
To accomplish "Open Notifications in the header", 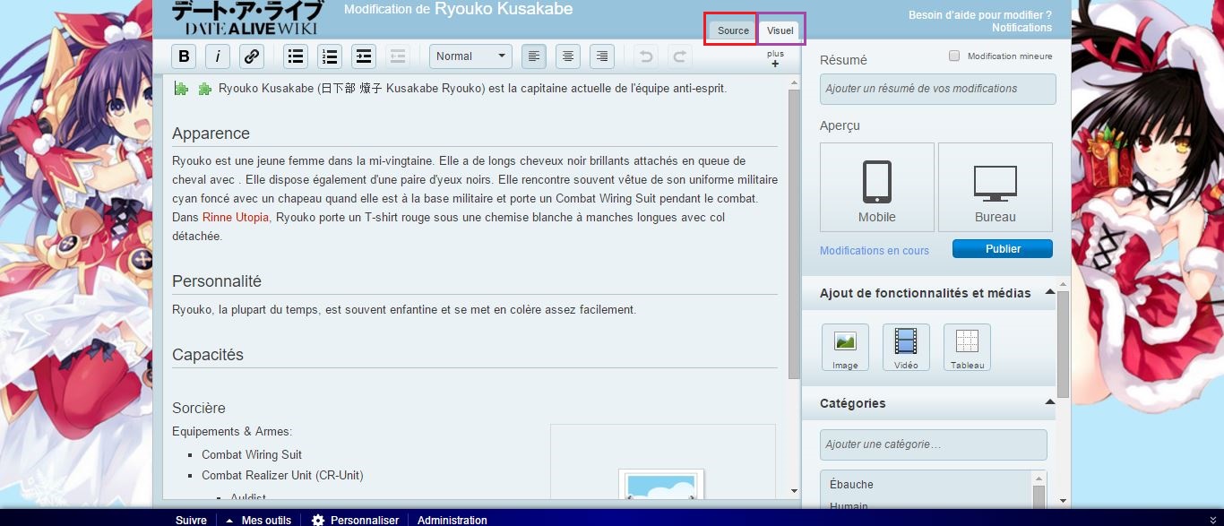I will (x=1021, y=28).
